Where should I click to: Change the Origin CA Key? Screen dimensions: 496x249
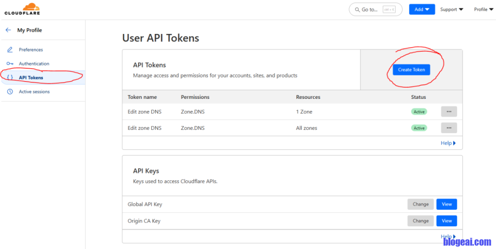[x=420, y=221]
